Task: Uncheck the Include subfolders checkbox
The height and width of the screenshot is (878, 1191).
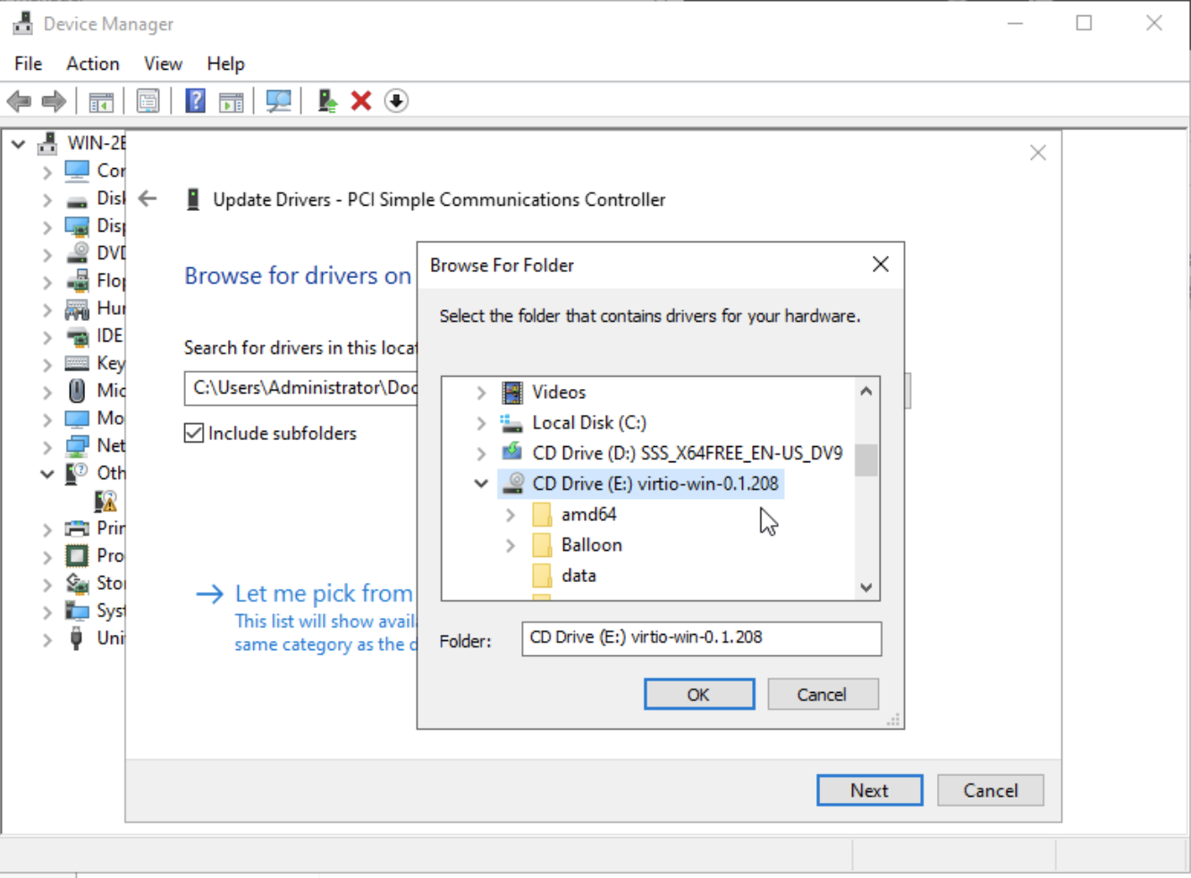Action: (x=194, y=434)
